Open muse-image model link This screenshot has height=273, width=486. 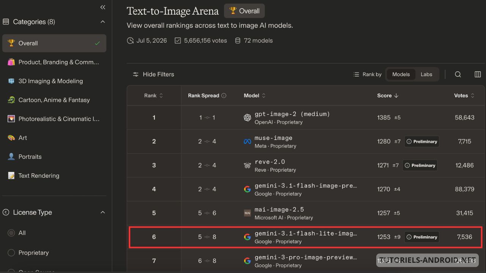click(273, 138)
